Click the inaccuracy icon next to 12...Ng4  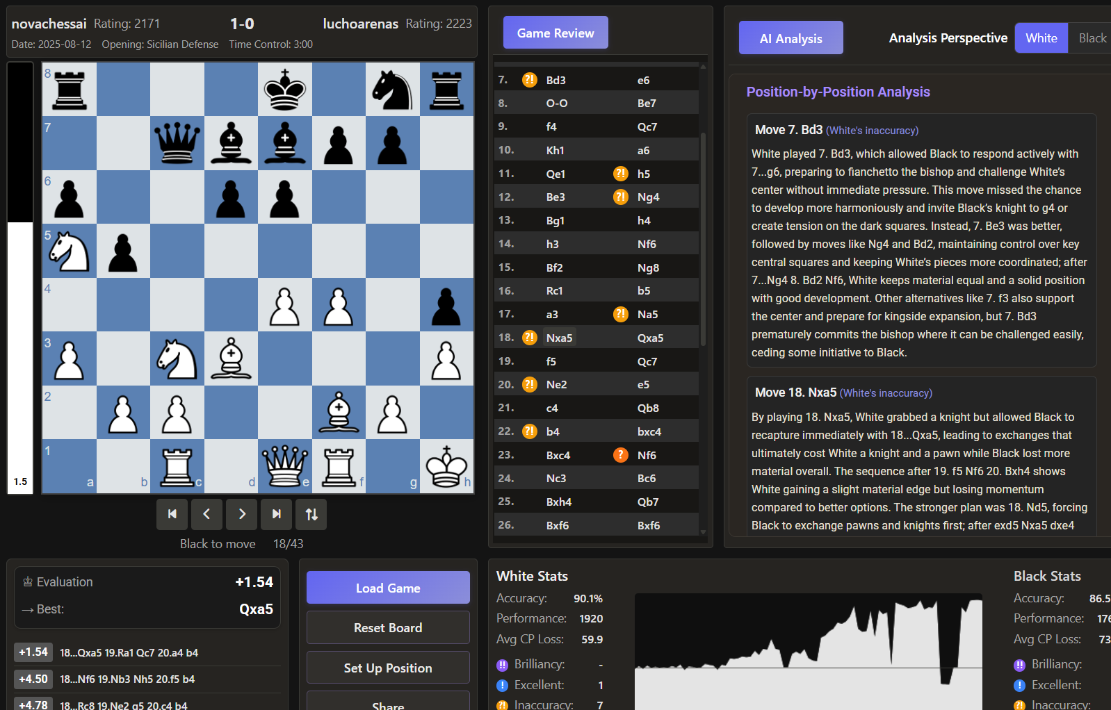point(620,197)
